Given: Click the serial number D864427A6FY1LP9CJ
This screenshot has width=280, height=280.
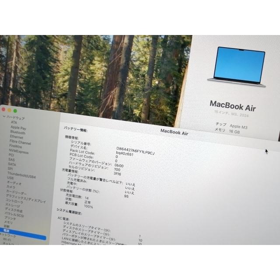Looking at the screenshot, I should (135, 150).
